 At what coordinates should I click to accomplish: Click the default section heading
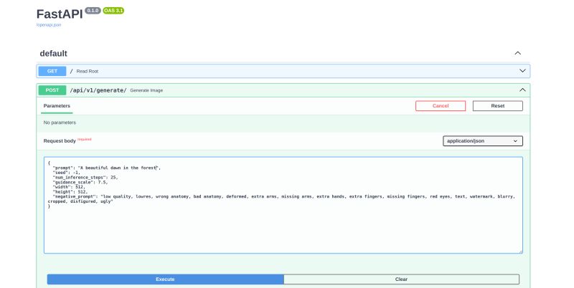53,53
